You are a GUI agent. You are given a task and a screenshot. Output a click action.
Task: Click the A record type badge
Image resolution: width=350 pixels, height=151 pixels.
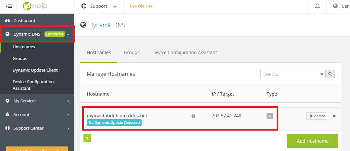tap(269, 116)
